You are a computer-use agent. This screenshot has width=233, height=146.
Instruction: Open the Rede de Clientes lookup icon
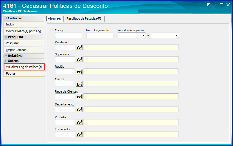pos(79,96)
